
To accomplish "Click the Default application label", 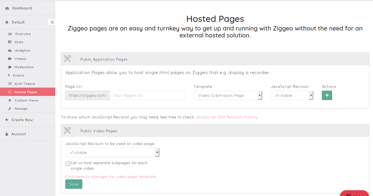I will pyautogui.click(x=18, y=22).
